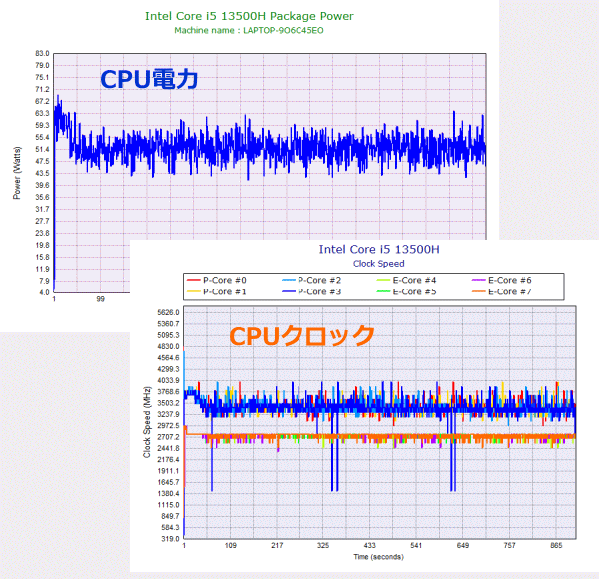
Task: Click the P-Core #2 light-blue legend swatch
Action: click(x=289, y=280)
